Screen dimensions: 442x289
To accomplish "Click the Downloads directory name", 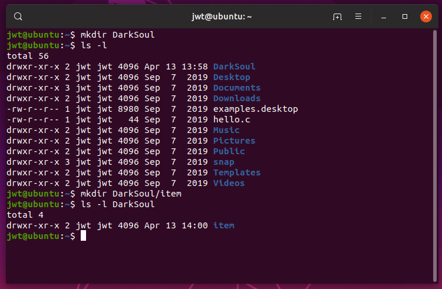I will [237, 98].
